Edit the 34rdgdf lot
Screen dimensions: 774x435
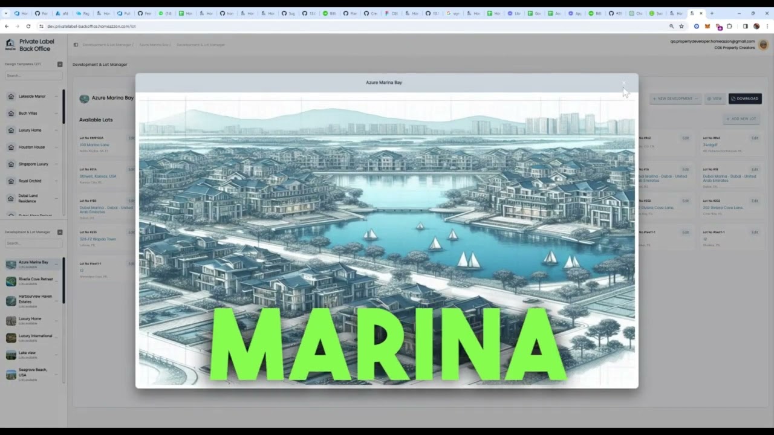pos(755,138)
